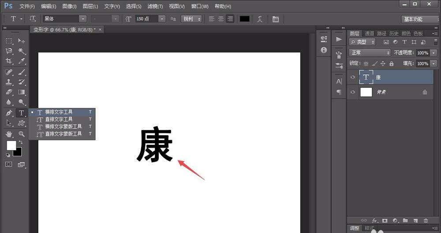441x233 pixels.
Task: Switch to the 通道 panel tab
Action: click(x=369, y=33)
